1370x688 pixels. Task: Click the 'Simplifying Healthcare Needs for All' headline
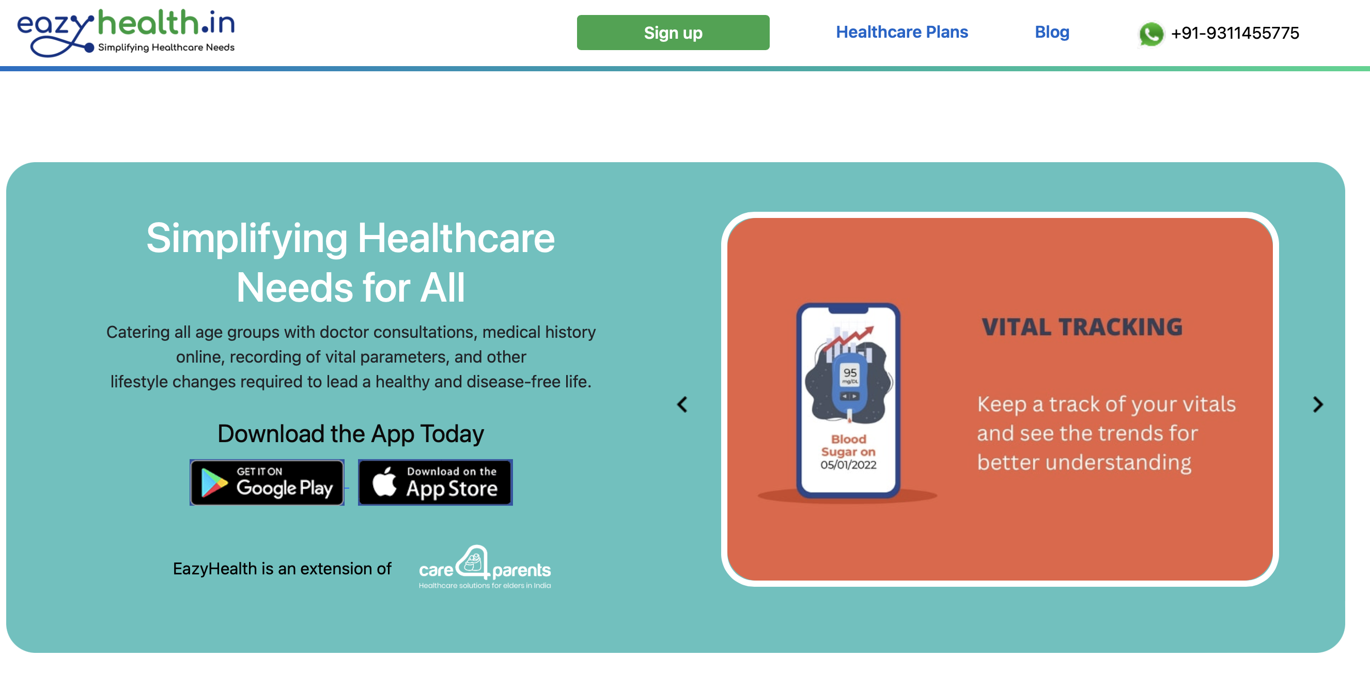[x=350, y=263]
